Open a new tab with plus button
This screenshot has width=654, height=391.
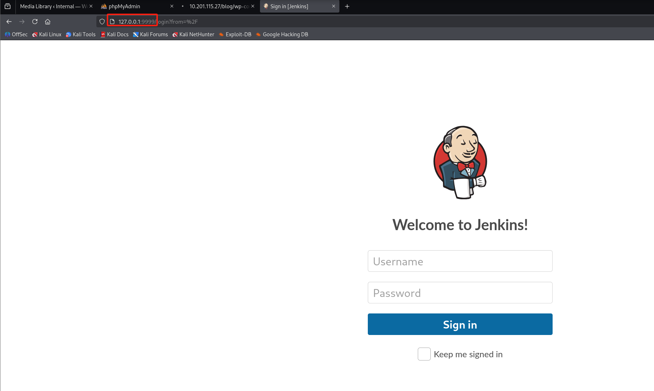tap(347, 6)
